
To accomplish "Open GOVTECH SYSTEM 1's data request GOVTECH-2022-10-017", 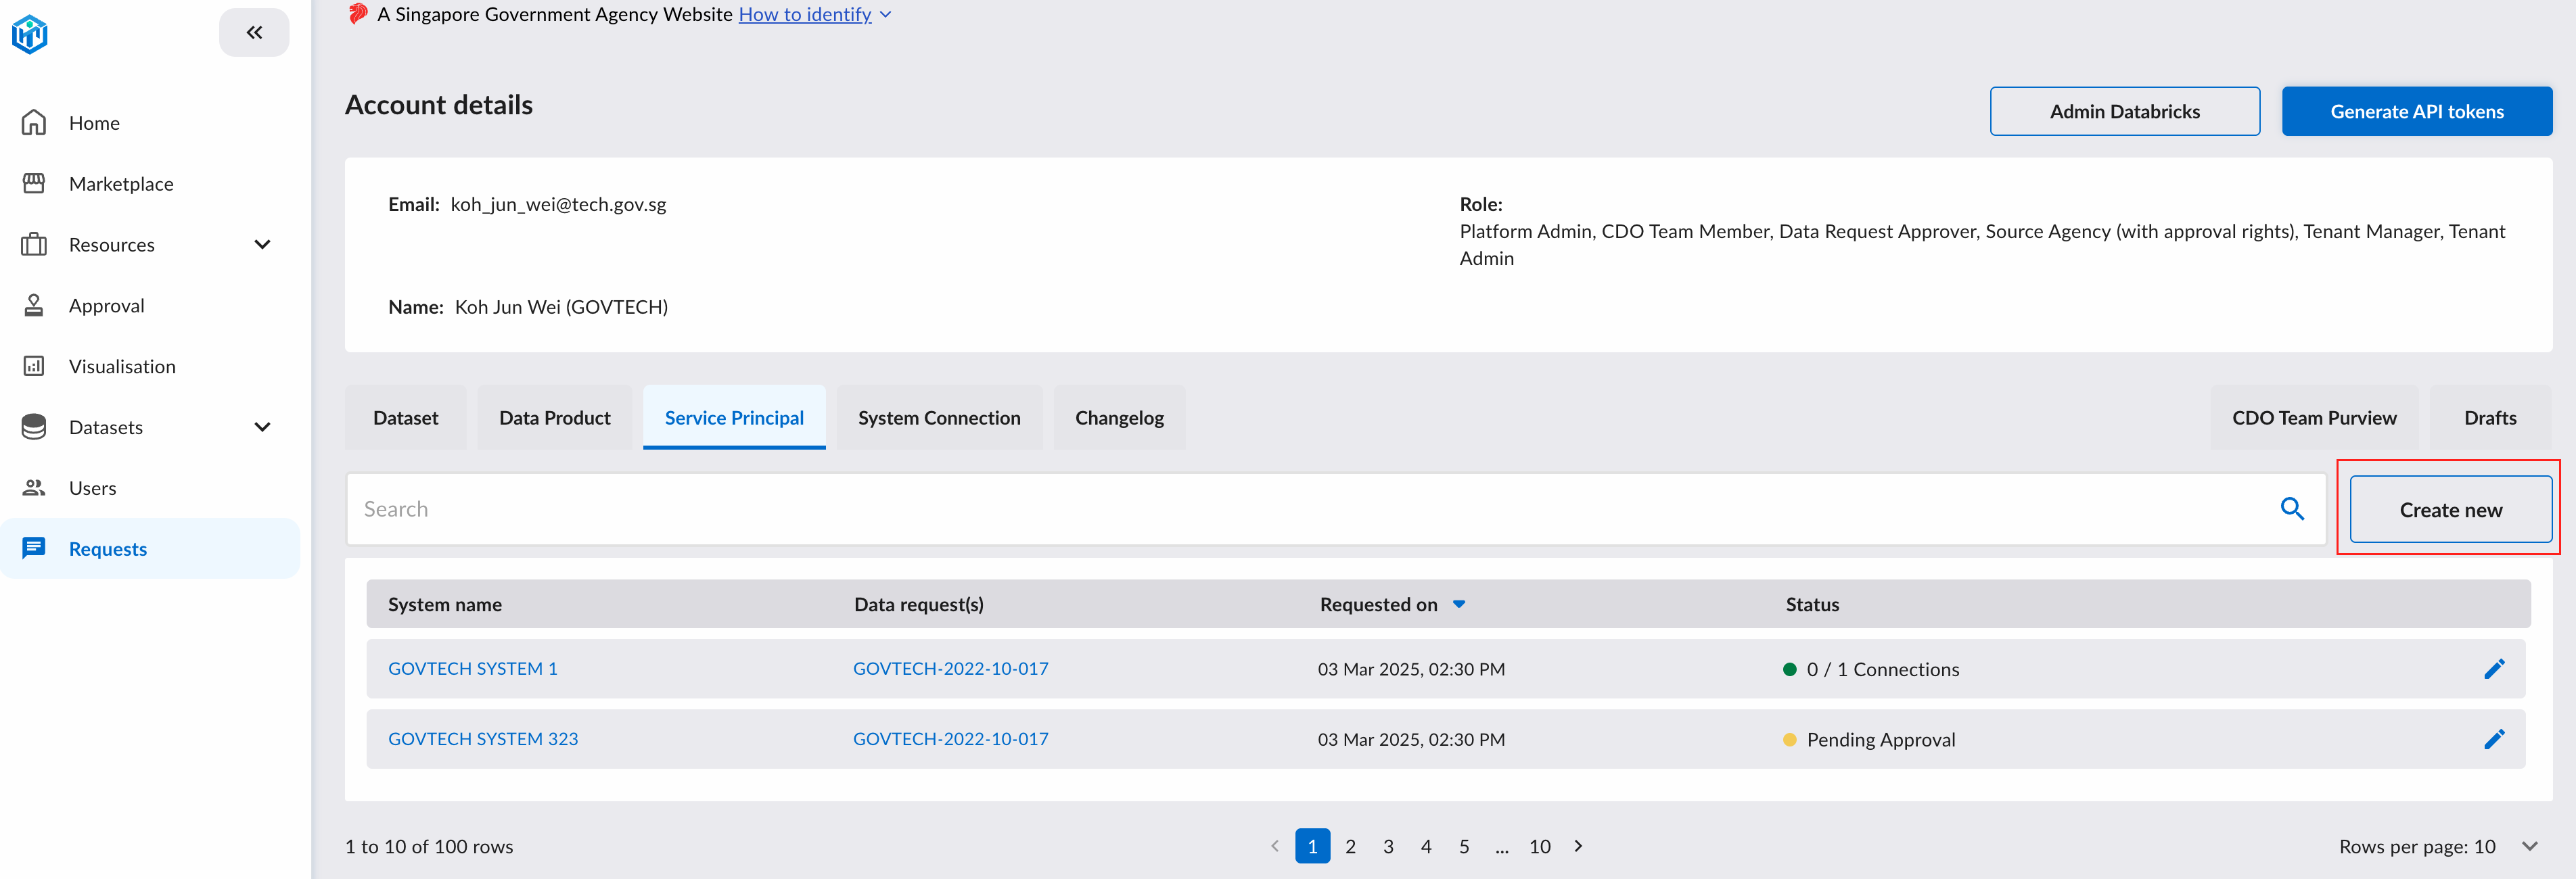I will pos(950,669).
